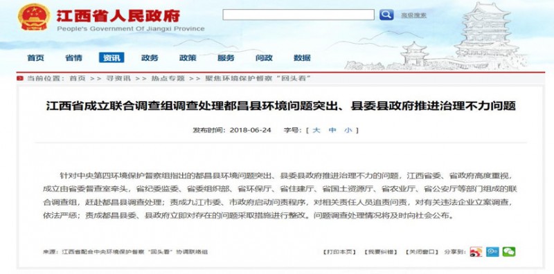Set font size to 中 (medium)
554x274 pixels.
click(x=332, y=130)
